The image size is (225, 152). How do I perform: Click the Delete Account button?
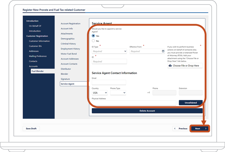tap(147, 111)
